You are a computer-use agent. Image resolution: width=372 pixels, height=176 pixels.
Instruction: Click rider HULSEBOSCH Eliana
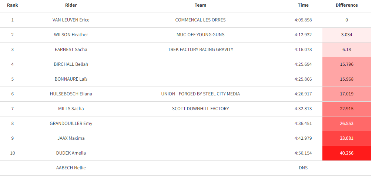[71, 94]
